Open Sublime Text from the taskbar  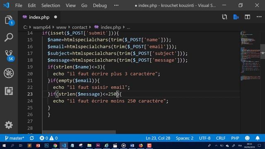pos(29,145)
